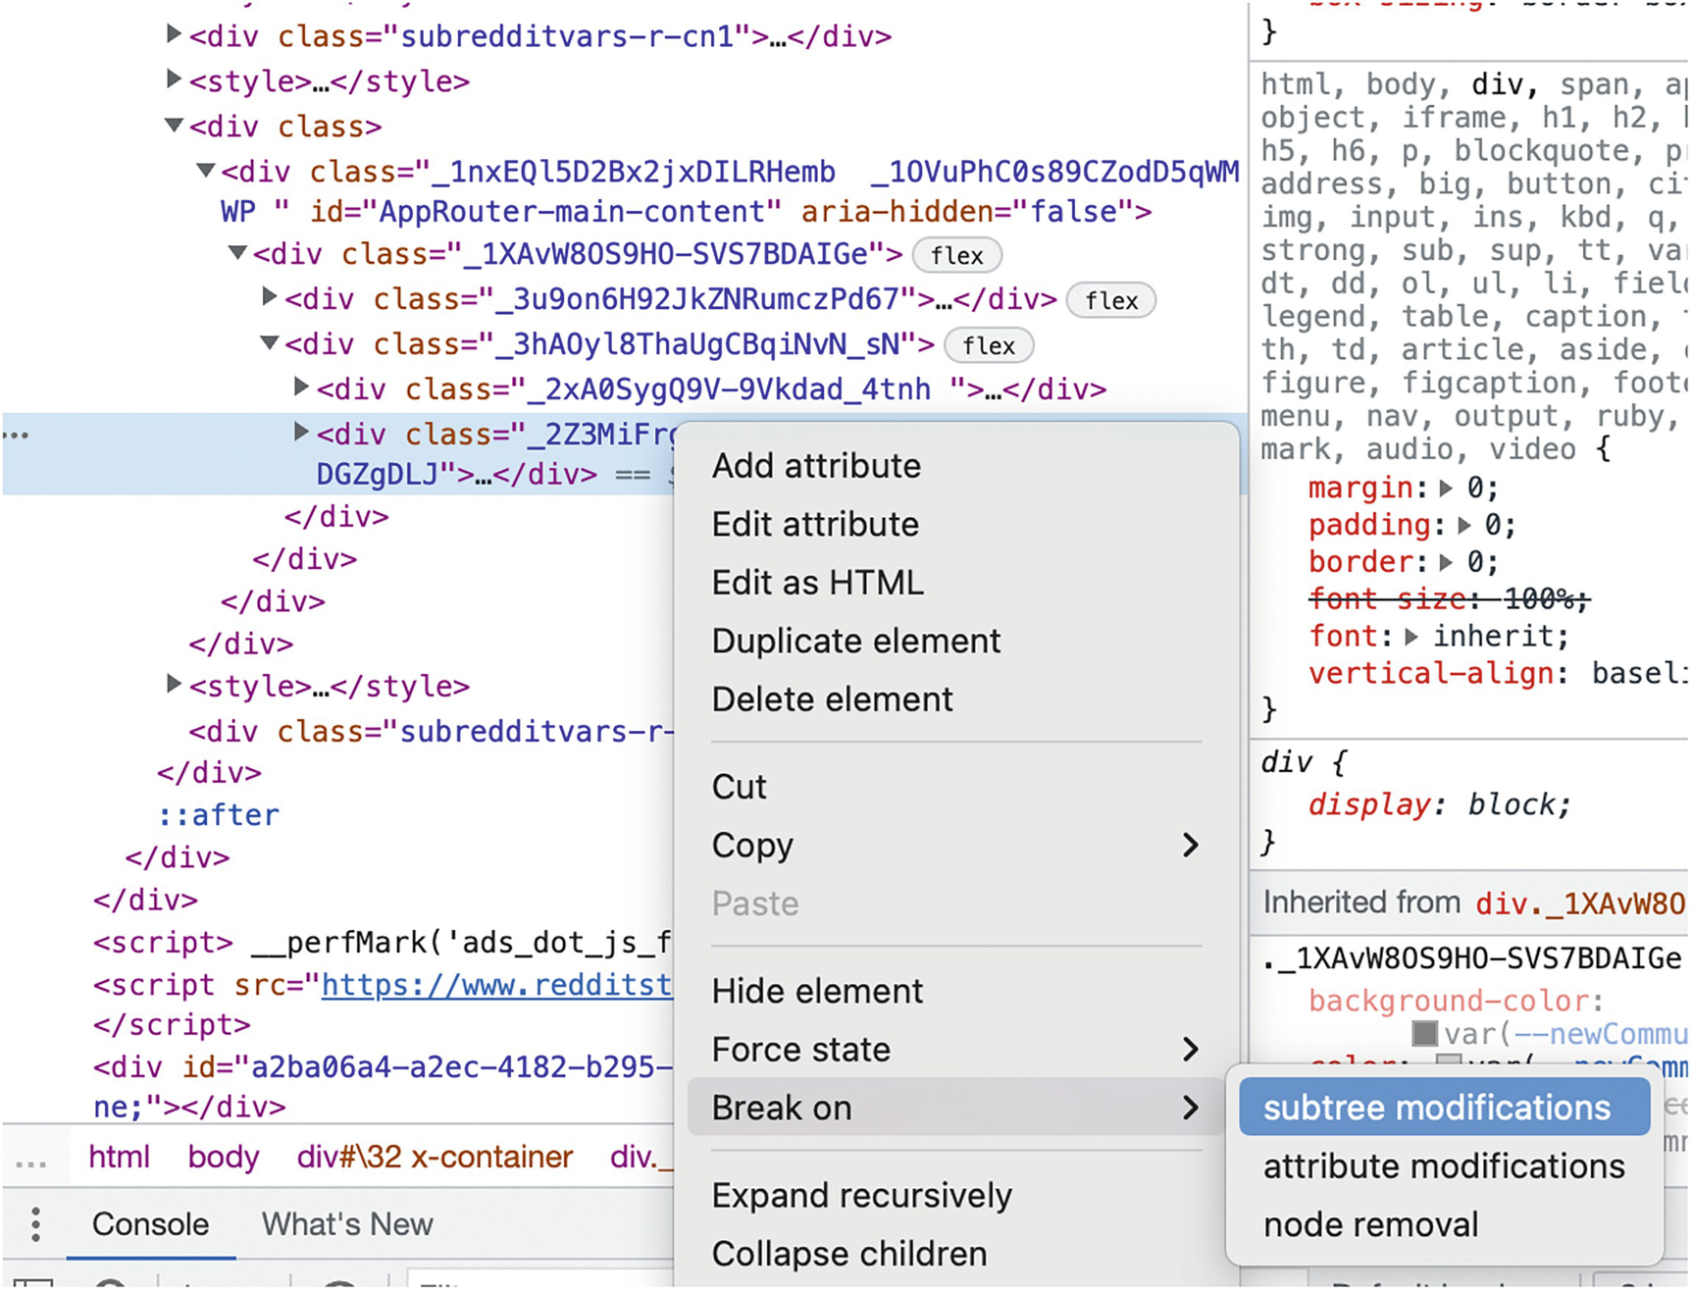This screenshot has width=1692, height=1291.
Task: Expand the font inherit property triangle
Action: click(x=1411, y=637)
